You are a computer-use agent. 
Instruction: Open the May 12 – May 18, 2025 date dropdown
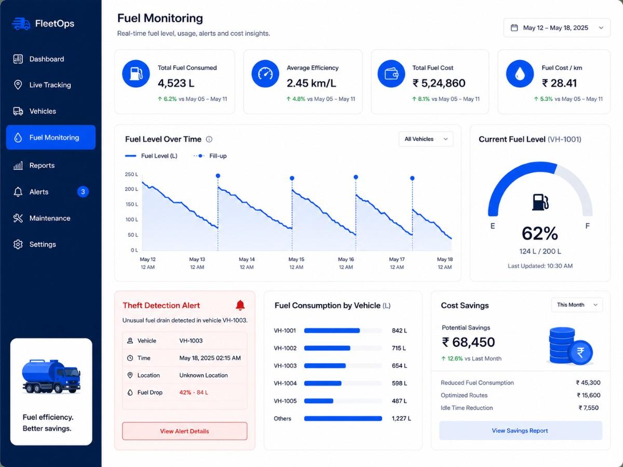[x=557, y=28]
